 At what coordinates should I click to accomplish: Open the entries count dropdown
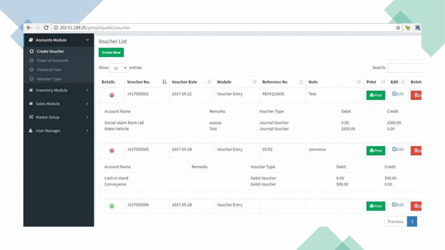click(x=119, y=68)
